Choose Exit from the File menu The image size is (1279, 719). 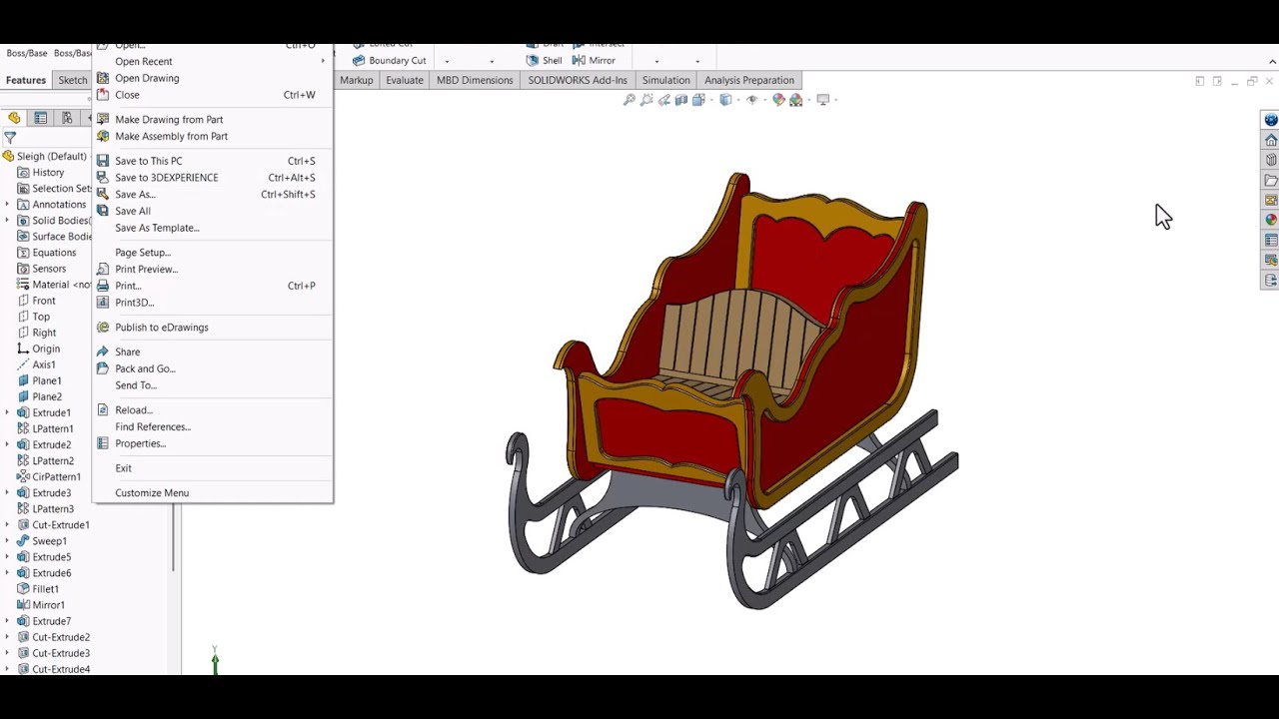123,468
